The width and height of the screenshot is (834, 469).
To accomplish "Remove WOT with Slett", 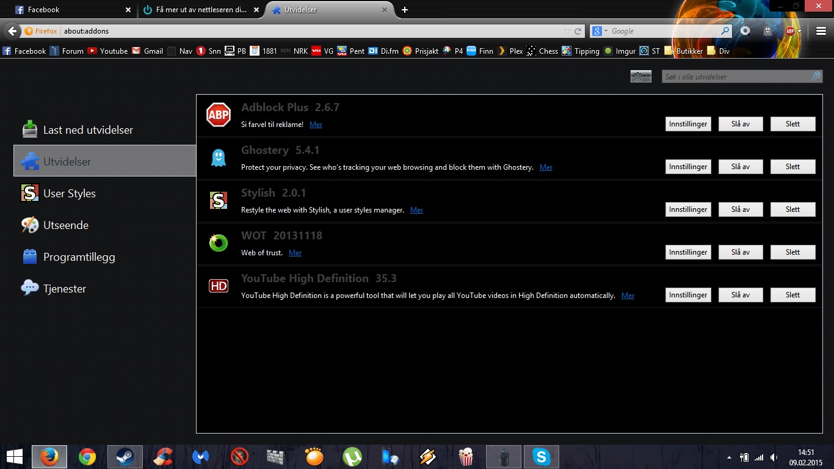I will 792,252.
